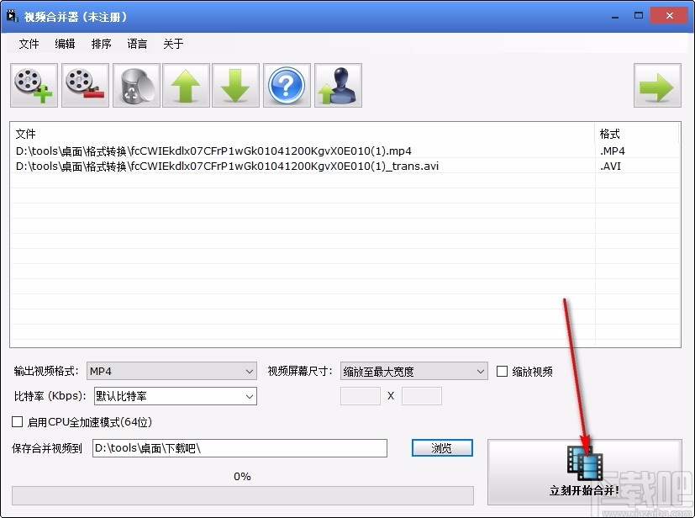Click the 浏览 button to choose save folder
695x518 pixels.
[441, 447]
